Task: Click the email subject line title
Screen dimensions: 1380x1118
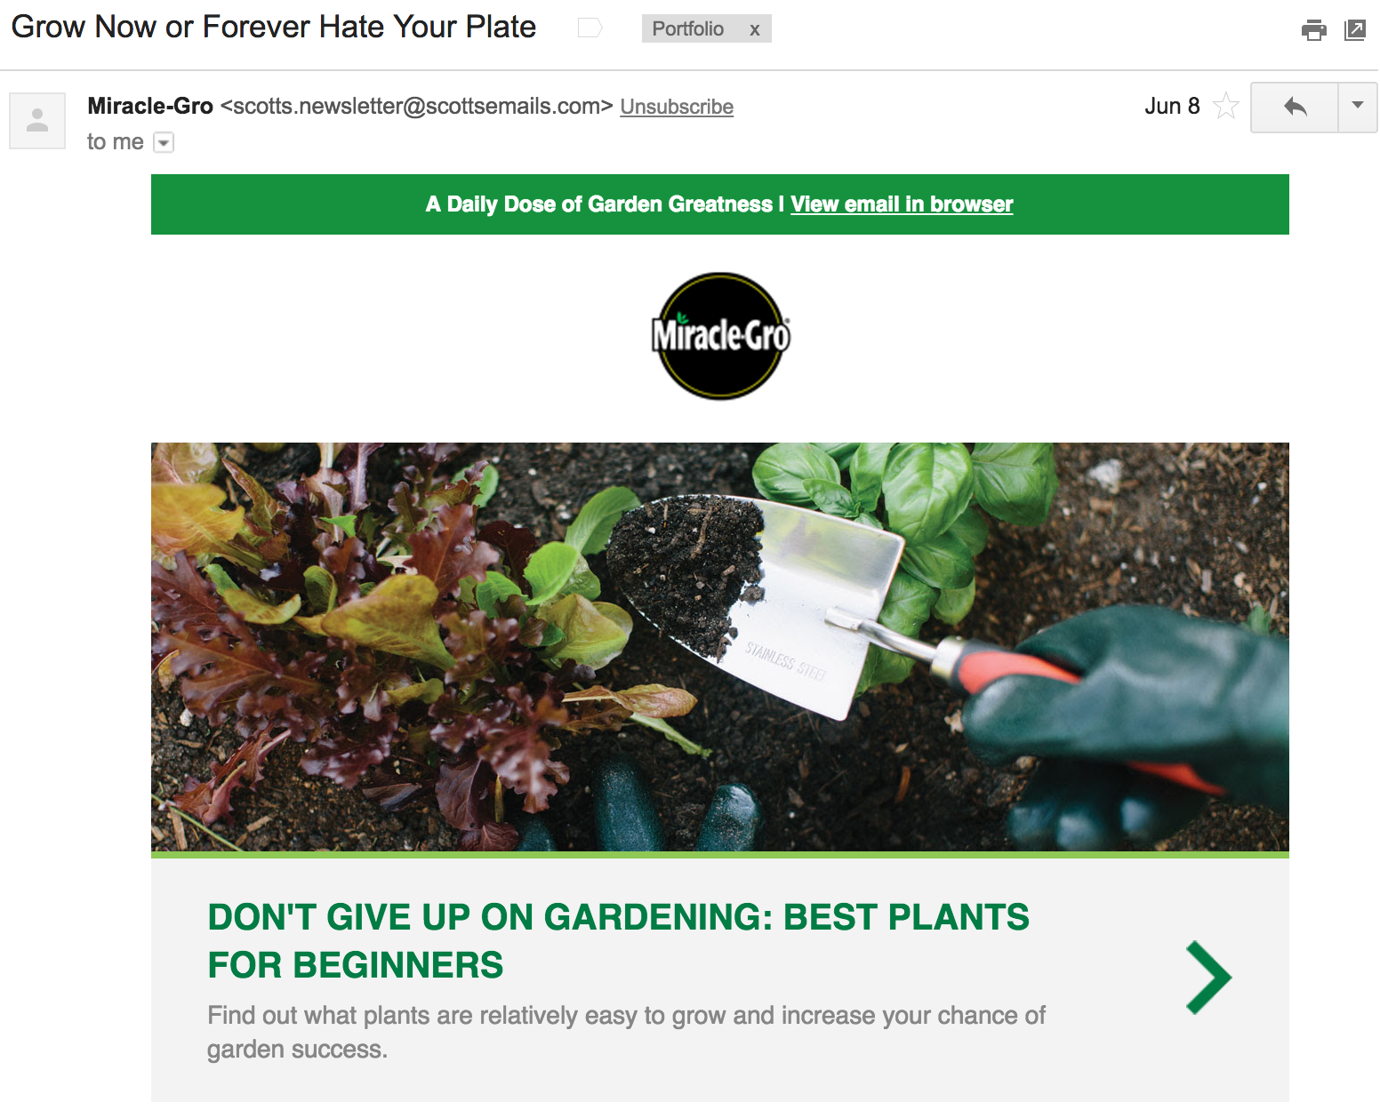Action: click(x=274, y=27)
